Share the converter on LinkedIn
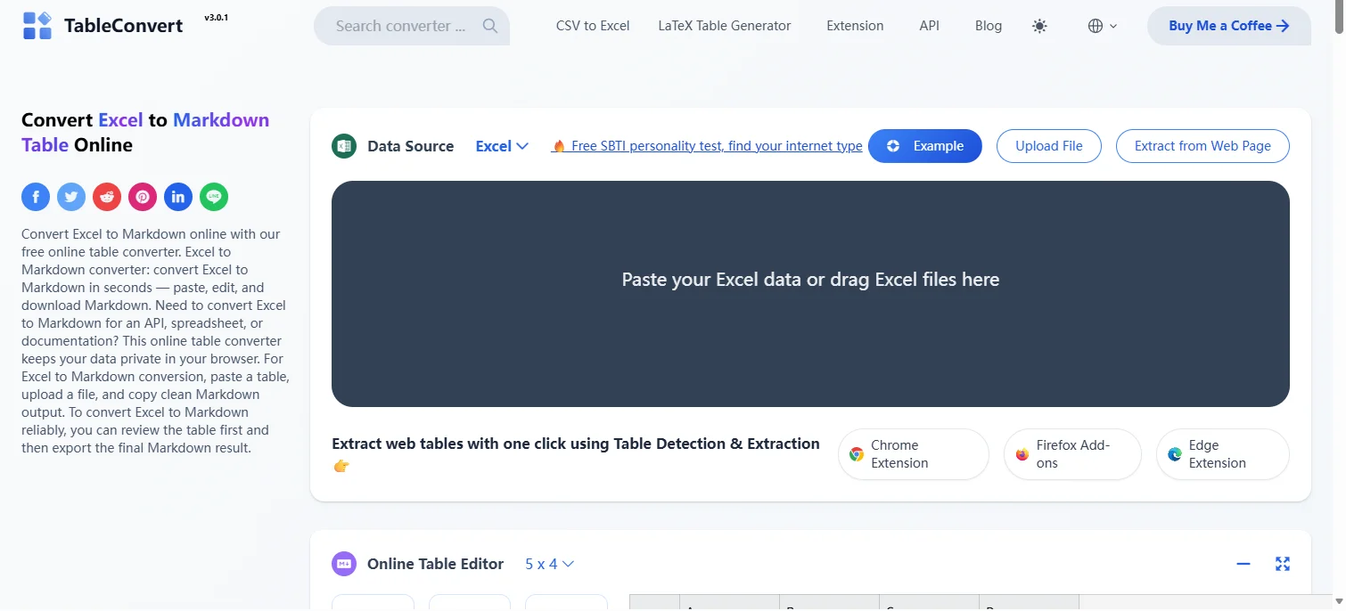Screen dimensions: 1346x611 [x=177, y=196]
